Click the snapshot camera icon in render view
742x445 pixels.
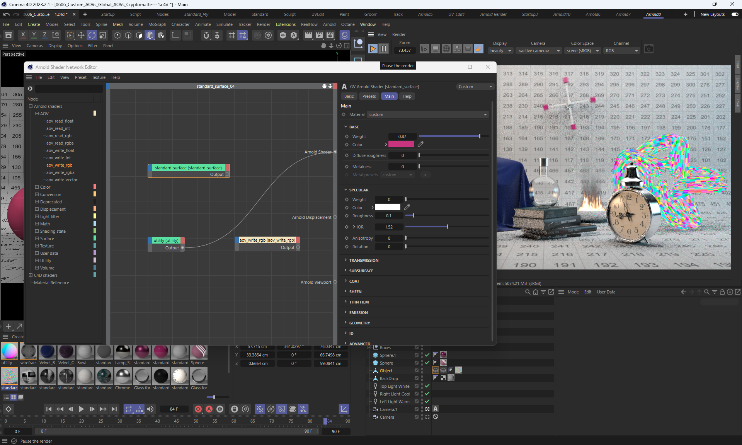coord(649,49)
